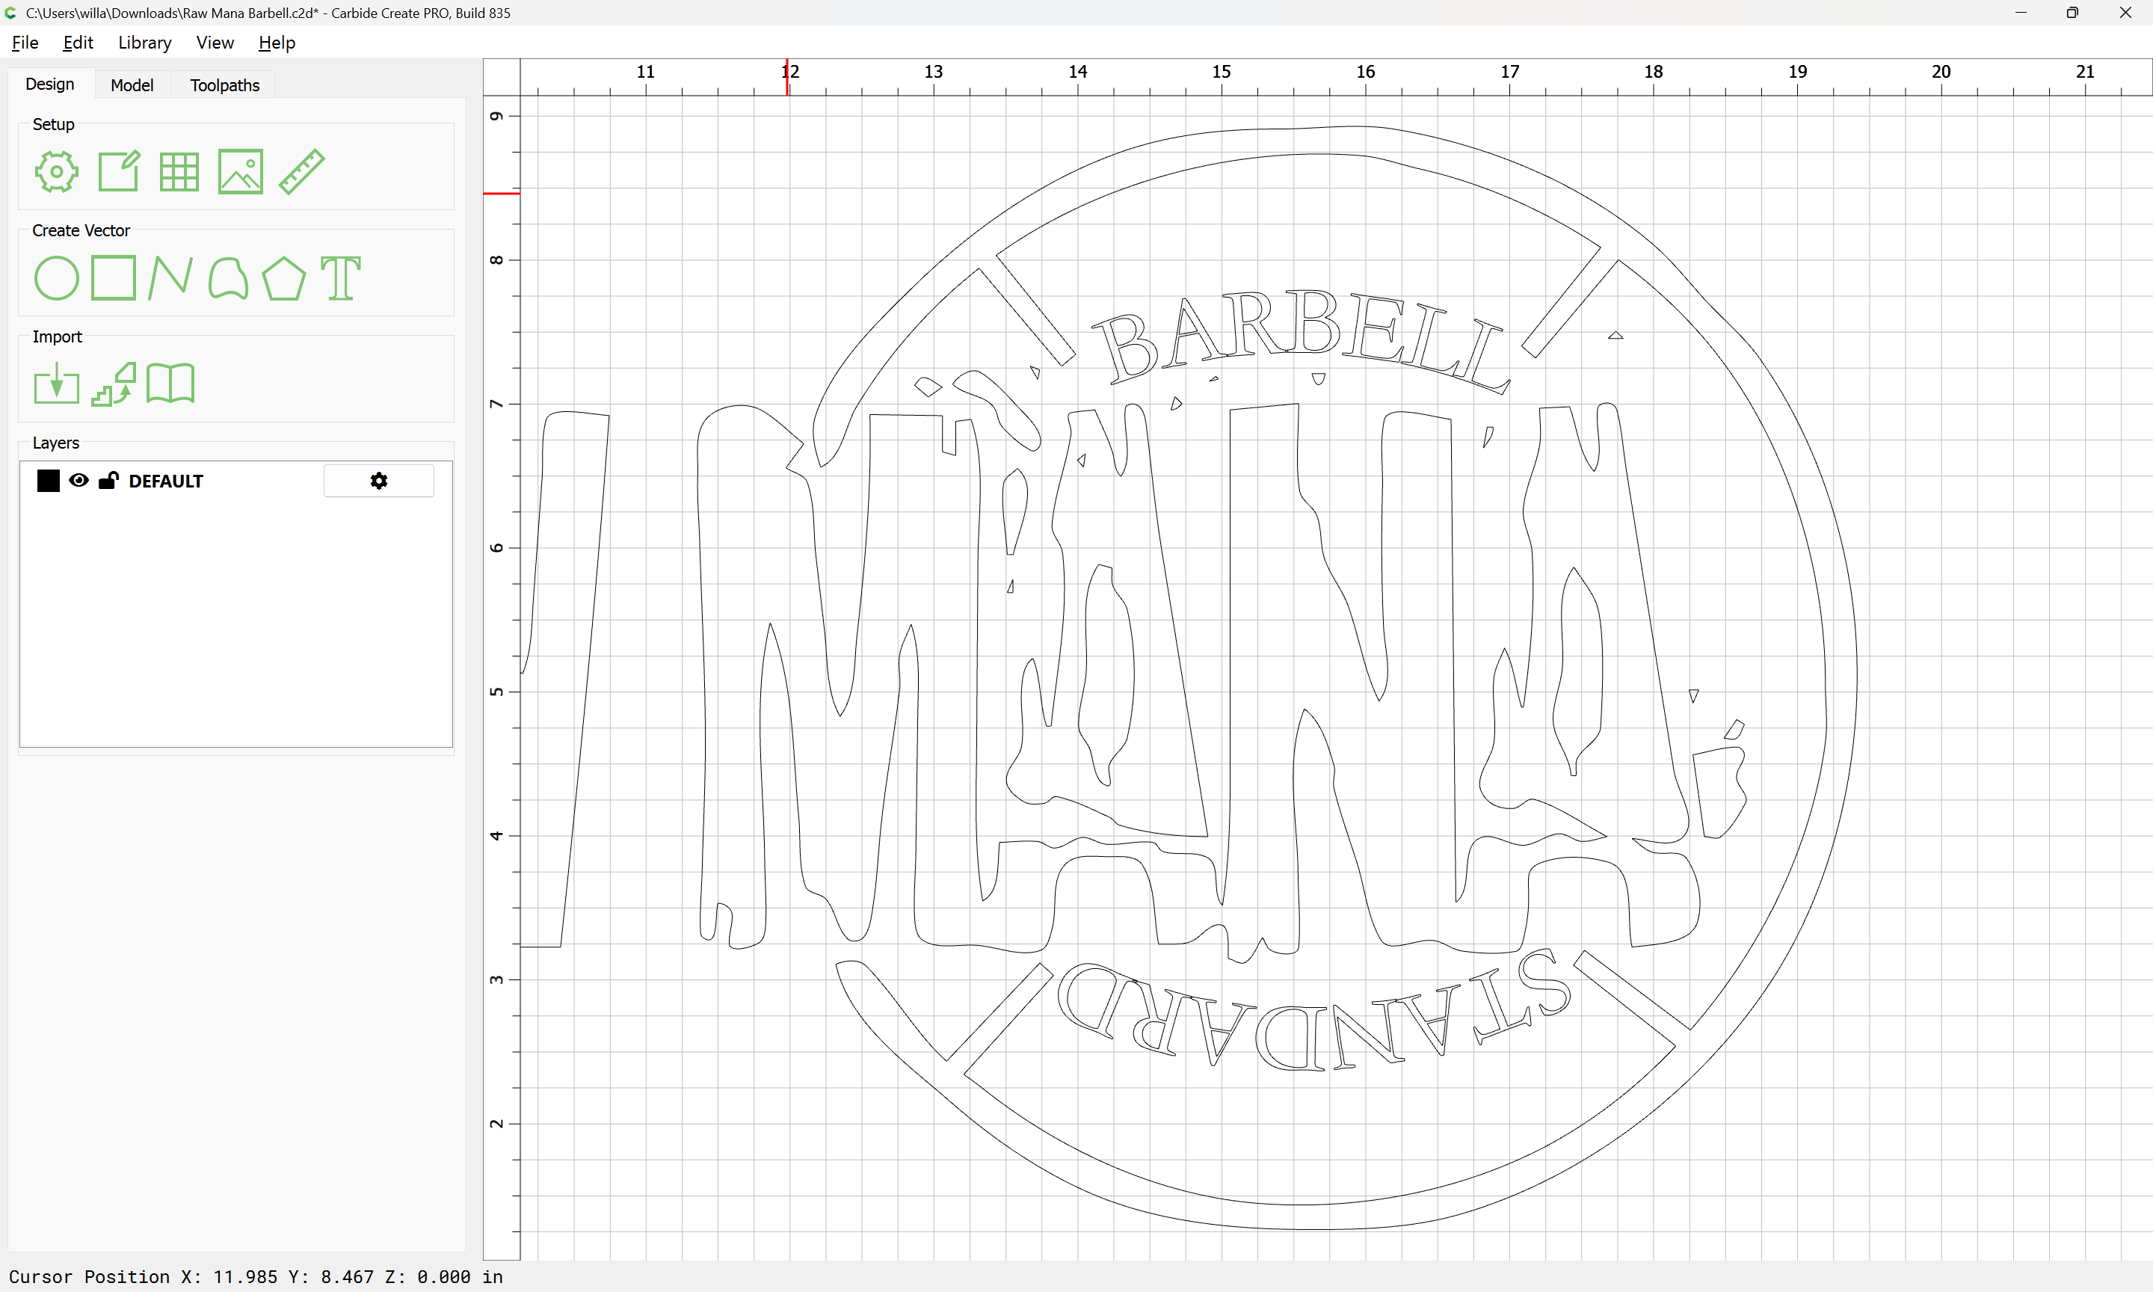The image size is (2153, 1292).
Task: Click the background image icon
Action: pos(240,171)
